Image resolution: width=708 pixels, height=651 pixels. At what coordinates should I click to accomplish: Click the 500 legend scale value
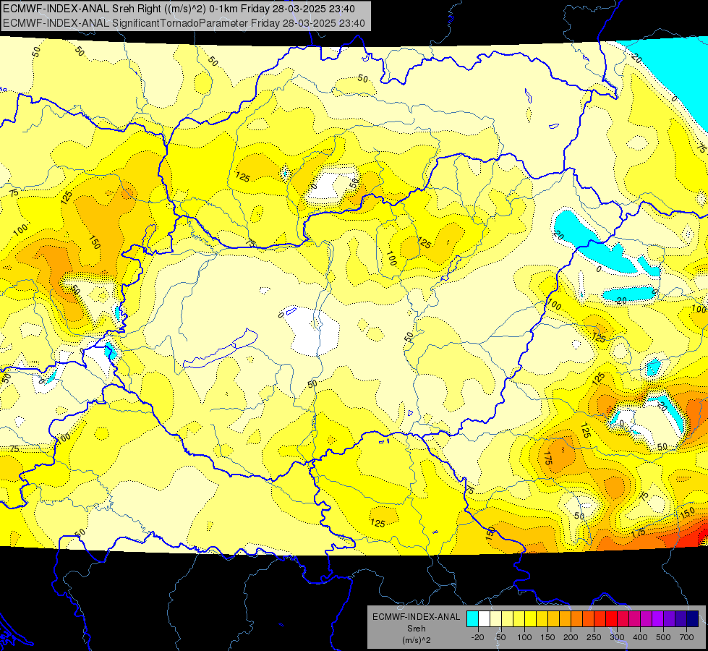point(663,637)
